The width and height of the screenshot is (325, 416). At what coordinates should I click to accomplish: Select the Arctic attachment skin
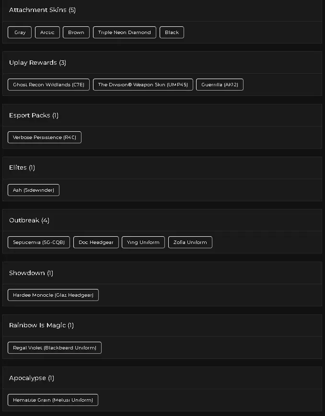click(47, 33)
